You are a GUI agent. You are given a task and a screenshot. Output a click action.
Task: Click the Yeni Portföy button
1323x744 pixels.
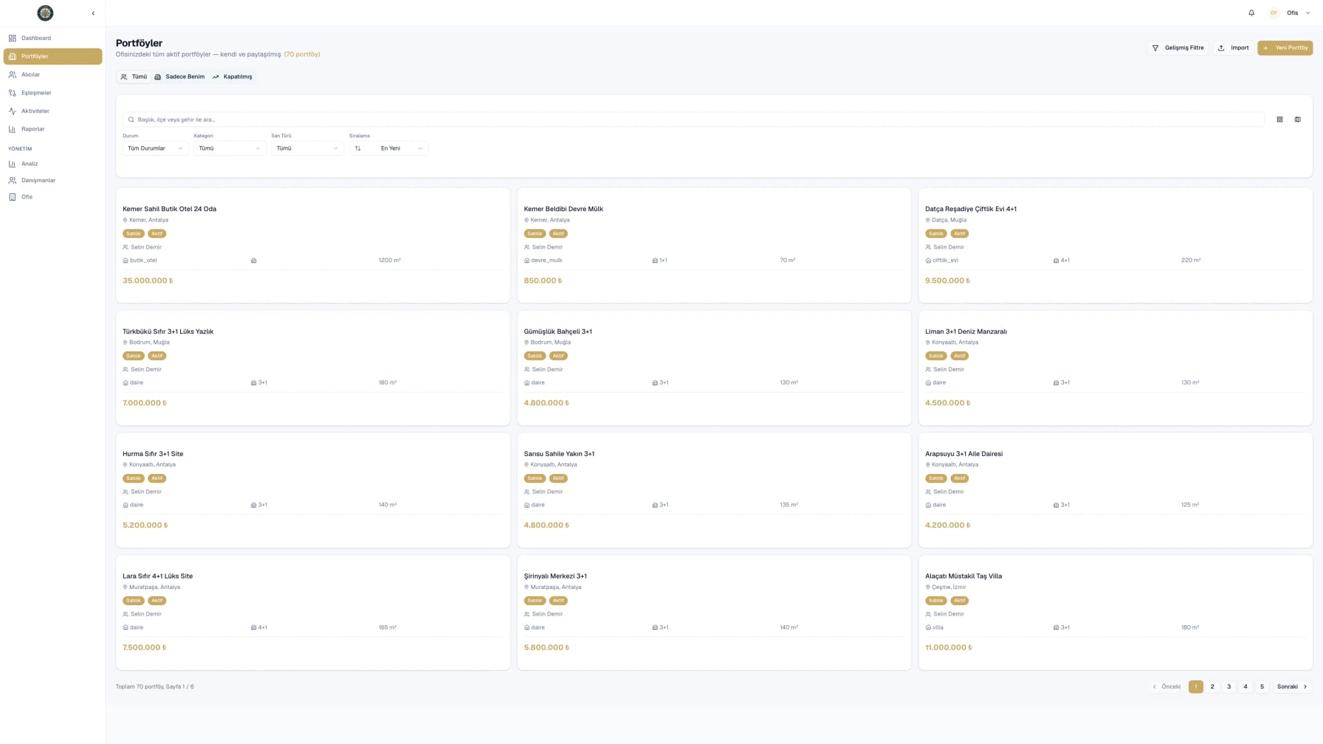coord(1285,48)
